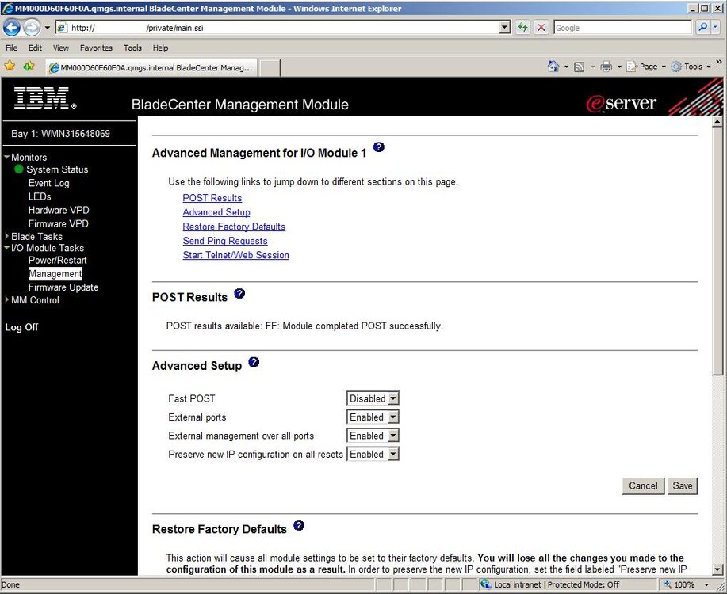Click the Restore Factory Defaults jump link
This screenshot has width=727, height=594.
[x=234, y=227]
